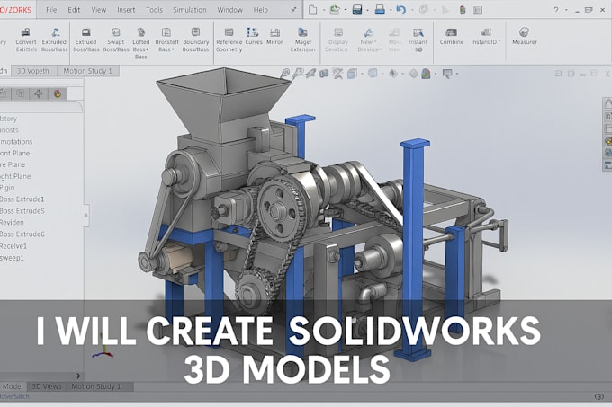The width and height of the screenshot is (612, 407).
Task: Click the house icon heading the task pane strip
Action: coord(607,103)
